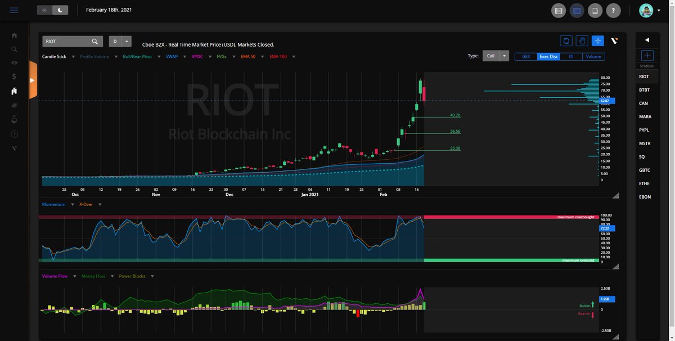Viewport: 675px width, 341px height.
Task: Open the dollar sign sidebar section
Action: pos(14,77)
